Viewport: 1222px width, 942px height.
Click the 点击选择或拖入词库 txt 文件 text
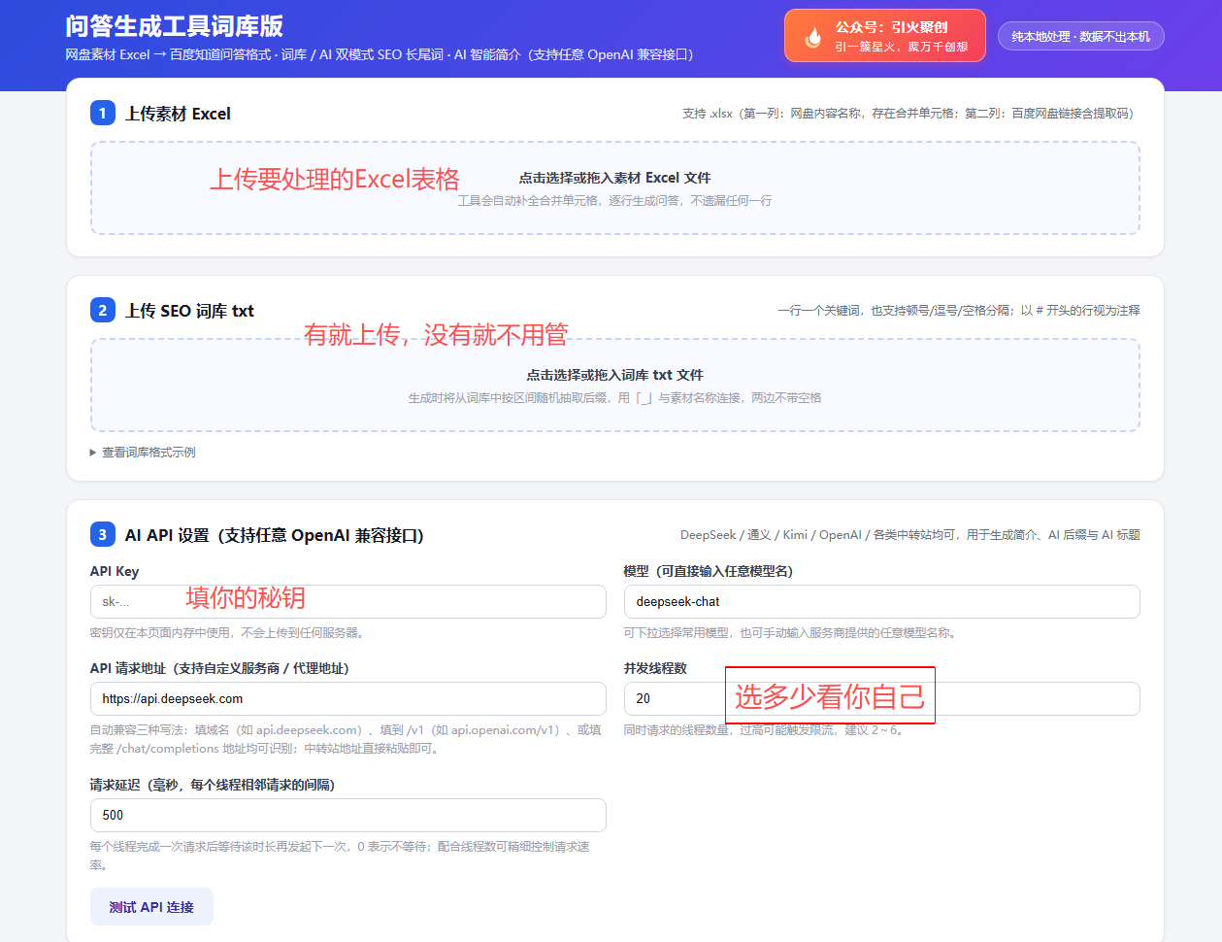(x=614, y=375)
